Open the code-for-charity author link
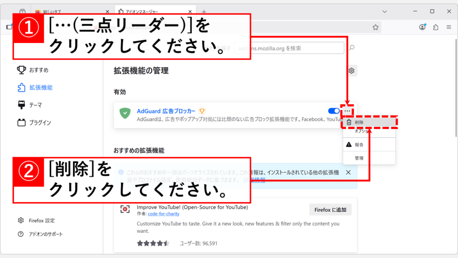The height and width of the screenshot is (258, 458). click(164, 214)
